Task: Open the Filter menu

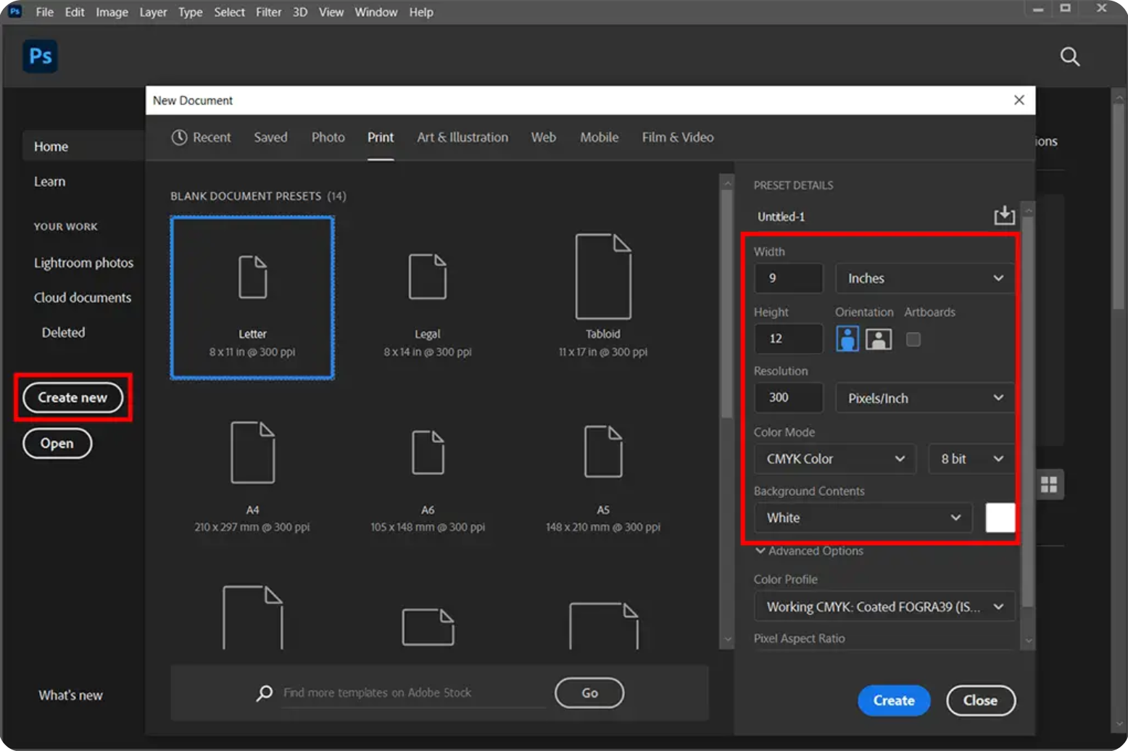Action: (x=268, y=12)
